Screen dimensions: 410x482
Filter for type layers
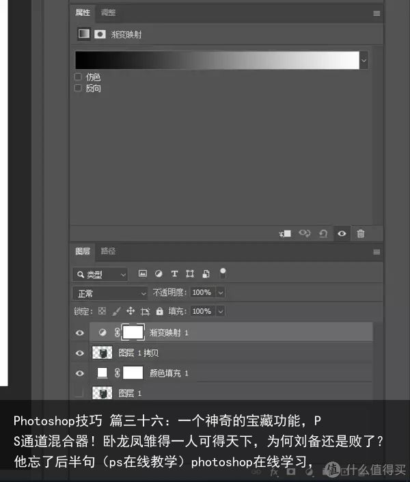[174, 273]
